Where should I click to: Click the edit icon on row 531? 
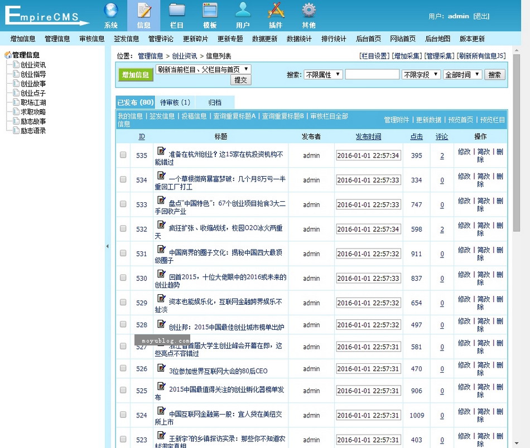(x=162, y=249)
